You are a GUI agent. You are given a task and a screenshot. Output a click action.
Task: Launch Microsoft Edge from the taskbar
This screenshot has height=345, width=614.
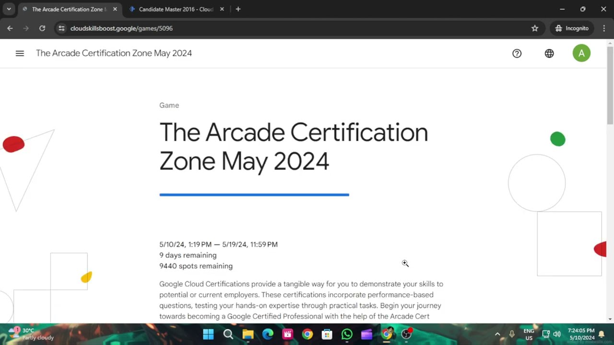click(268, 334)
